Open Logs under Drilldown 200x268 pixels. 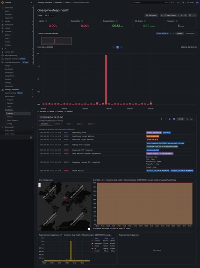7,38
